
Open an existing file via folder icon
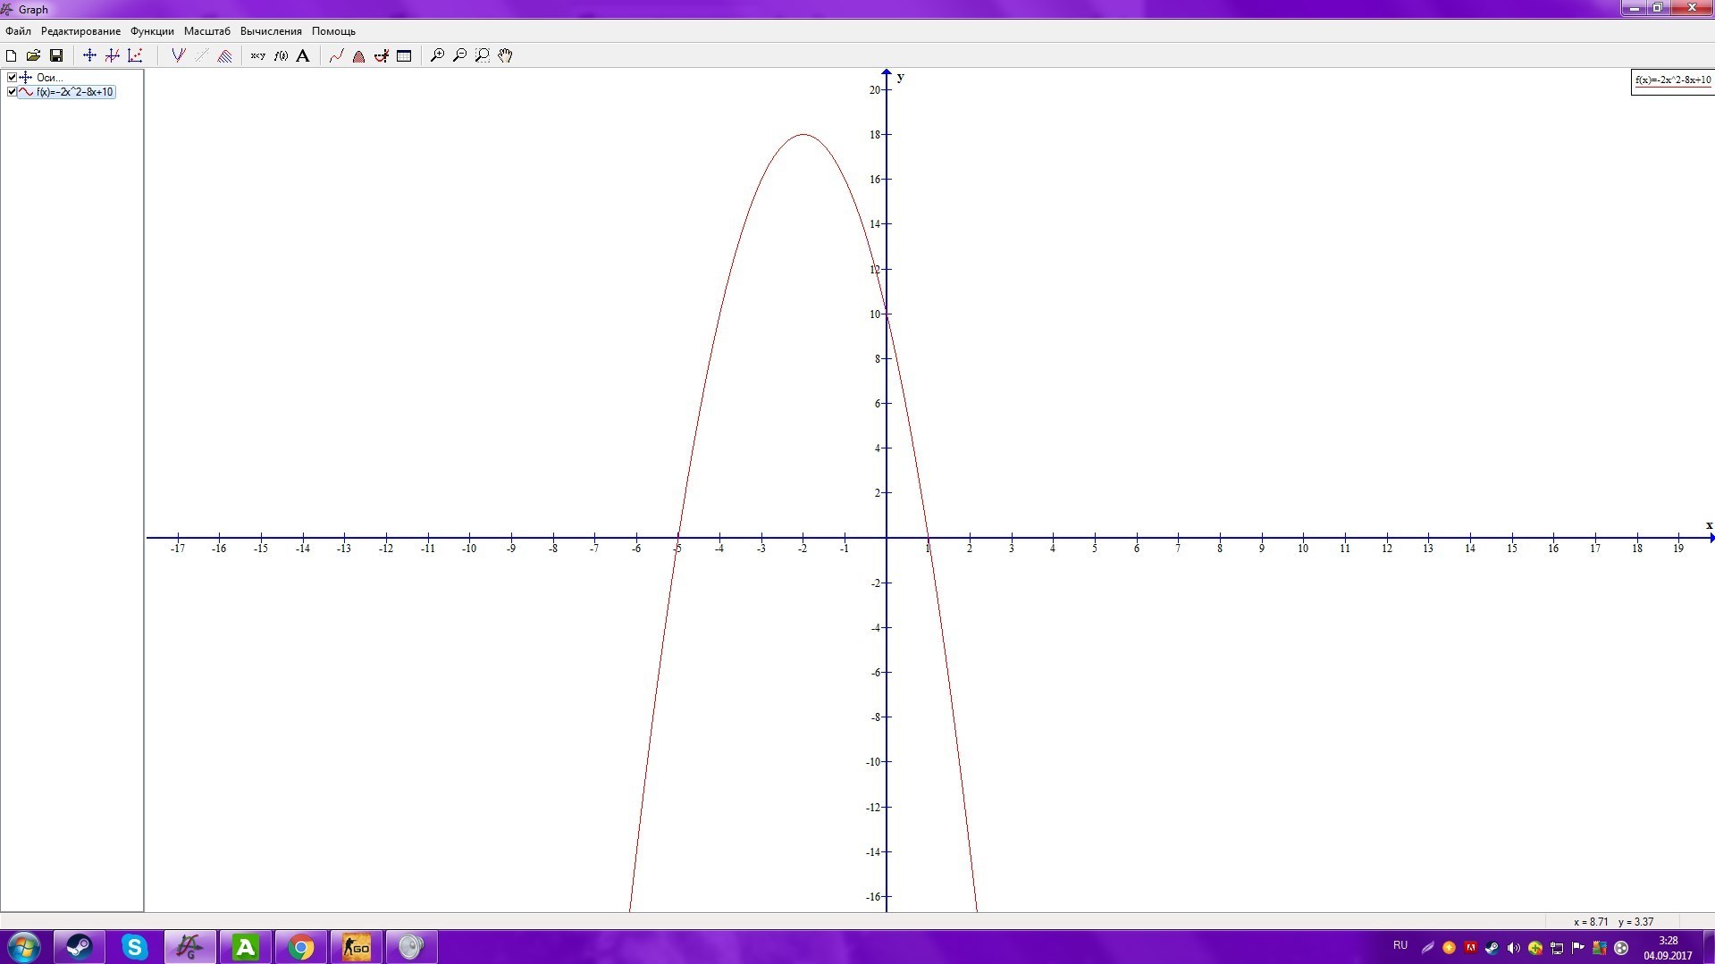click(x=33, y=55)
